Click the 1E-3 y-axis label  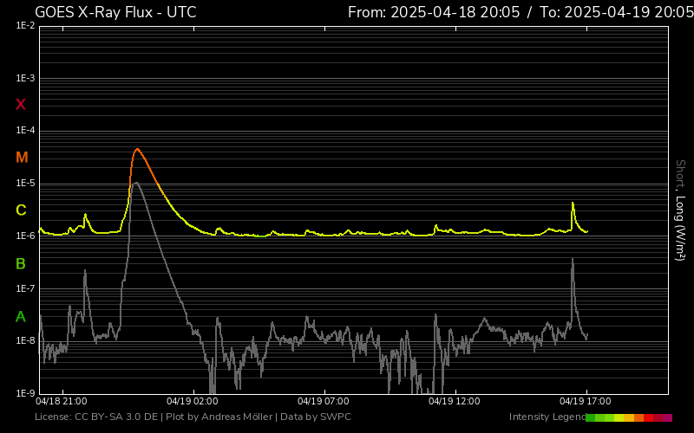[25, 79]
